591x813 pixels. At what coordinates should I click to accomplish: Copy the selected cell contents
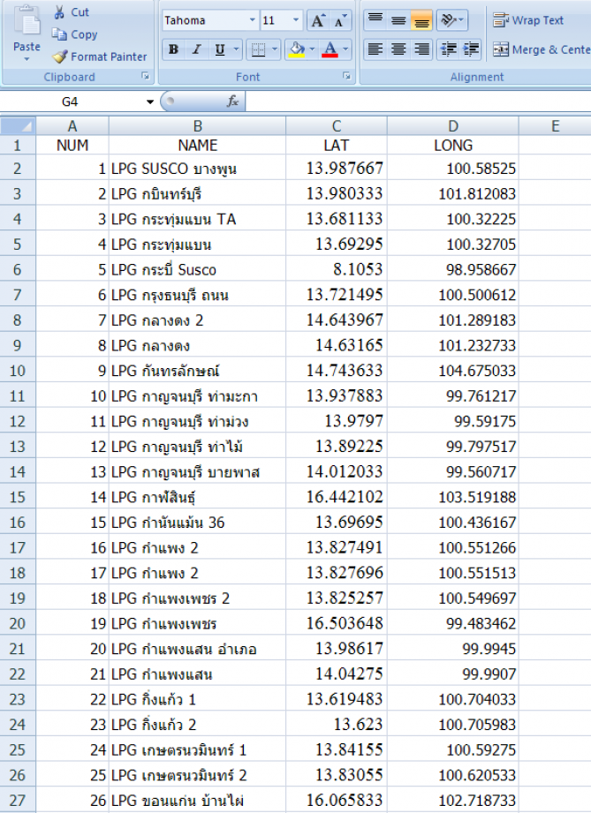[x=75, y=34]
